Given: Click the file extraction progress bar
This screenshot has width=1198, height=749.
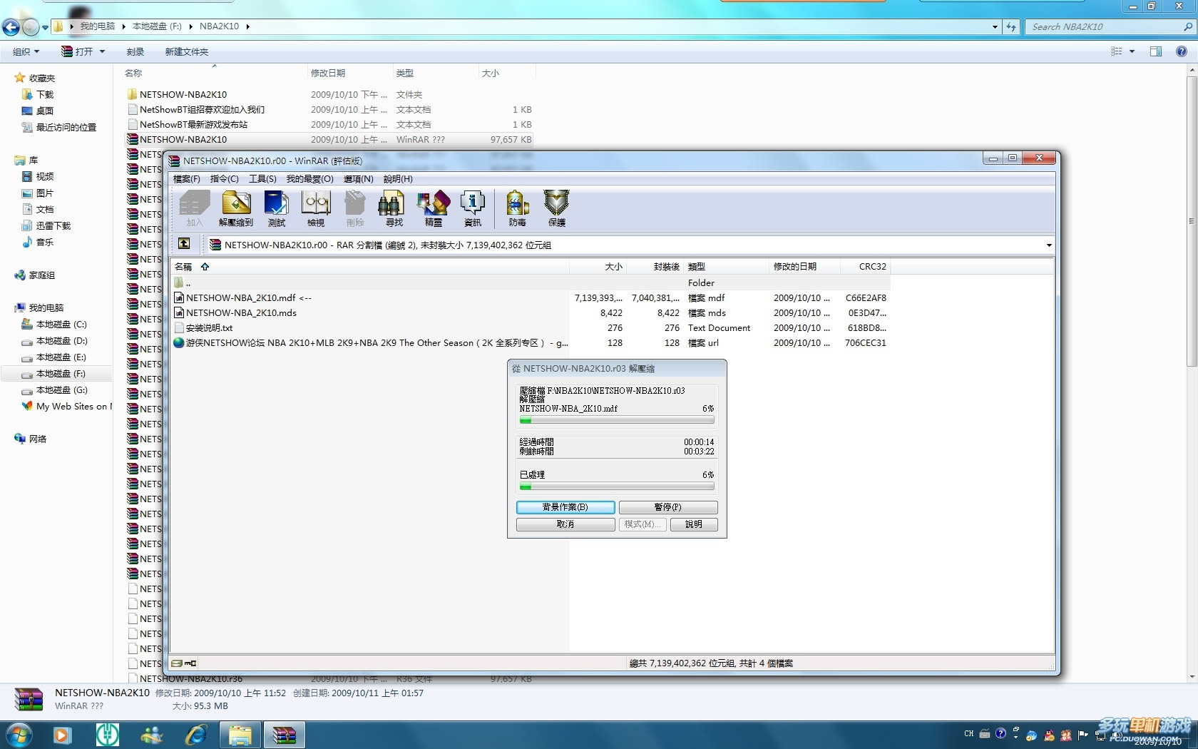Looking at the screenshot, I should (x=617, y=421).
